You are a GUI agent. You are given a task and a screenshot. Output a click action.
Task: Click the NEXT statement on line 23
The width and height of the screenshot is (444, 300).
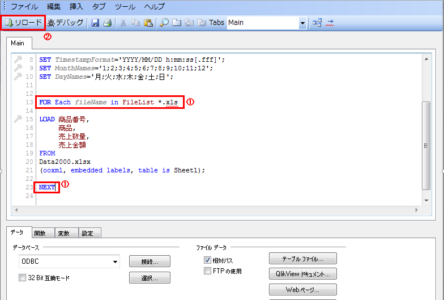click(46, 187)
